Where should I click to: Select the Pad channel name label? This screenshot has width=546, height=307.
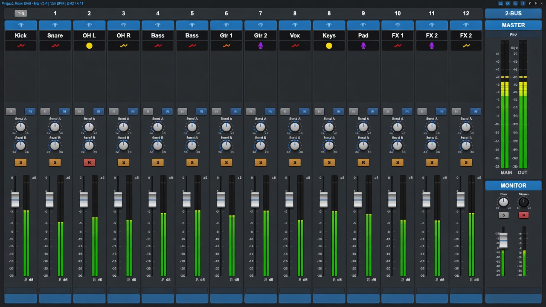(363, 35)
